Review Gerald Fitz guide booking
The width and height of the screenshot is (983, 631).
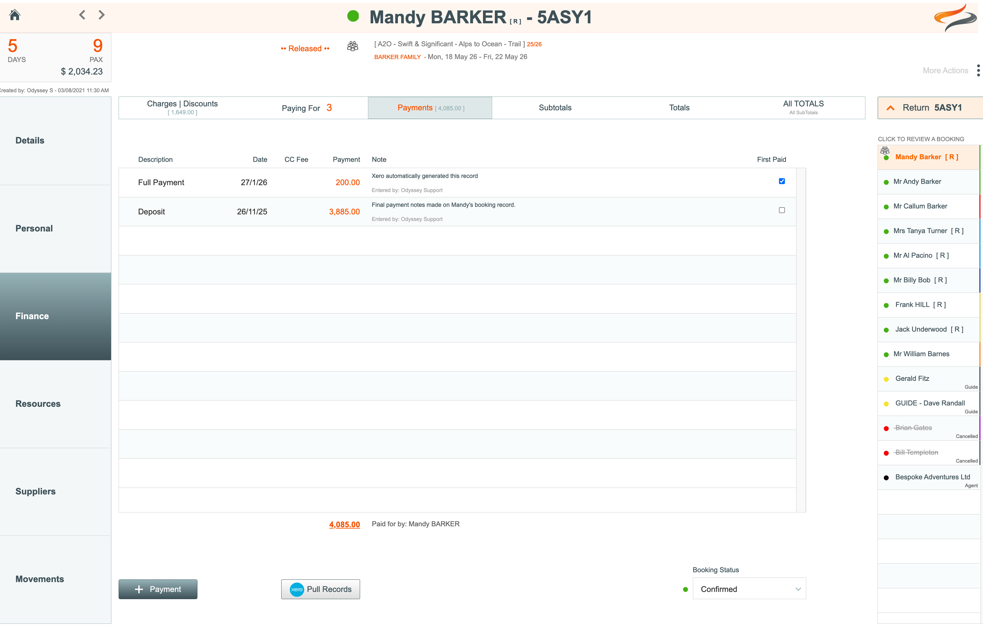click(x=928, y=379)
